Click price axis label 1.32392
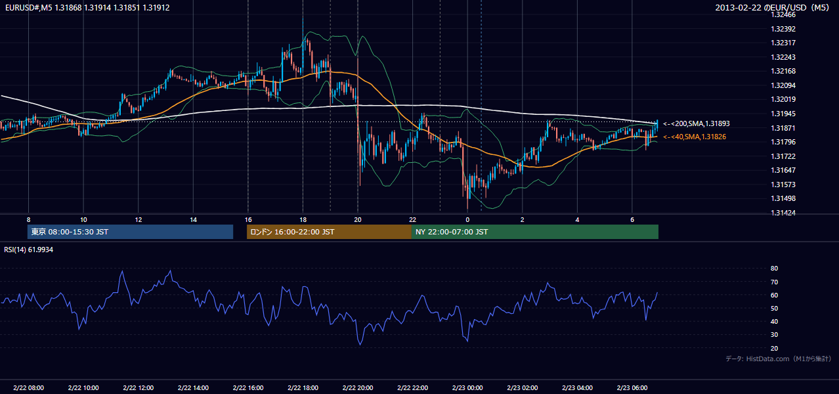Image resolution: width=839 pixels, height=394 pixels. point(783,29)
